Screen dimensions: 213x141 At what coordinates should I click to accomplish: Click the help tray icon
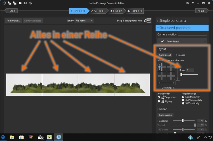click(191, 138)
